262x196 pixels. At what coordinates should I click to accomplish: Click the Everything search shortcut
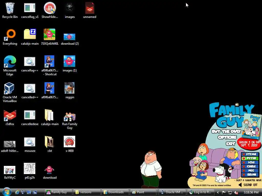tap(10, 37)
